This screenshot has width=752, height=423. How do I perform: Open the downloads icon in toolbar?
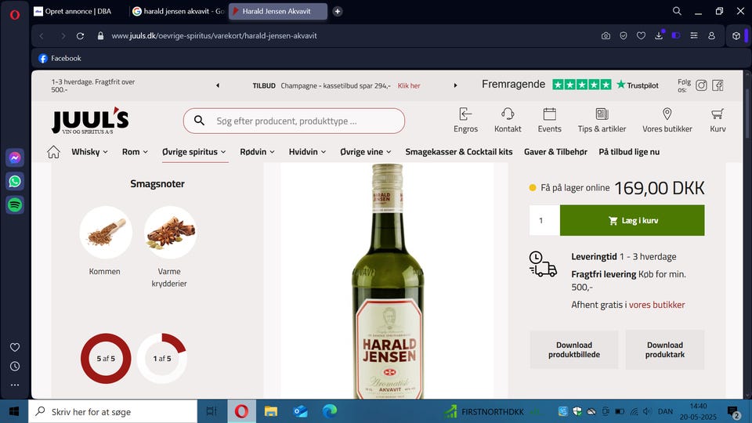(x=659, y=36)
